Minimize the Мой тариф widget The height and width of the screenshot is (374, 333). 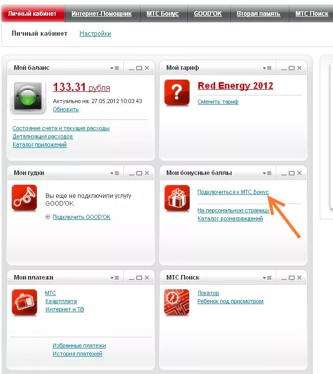tap(284, 68)
